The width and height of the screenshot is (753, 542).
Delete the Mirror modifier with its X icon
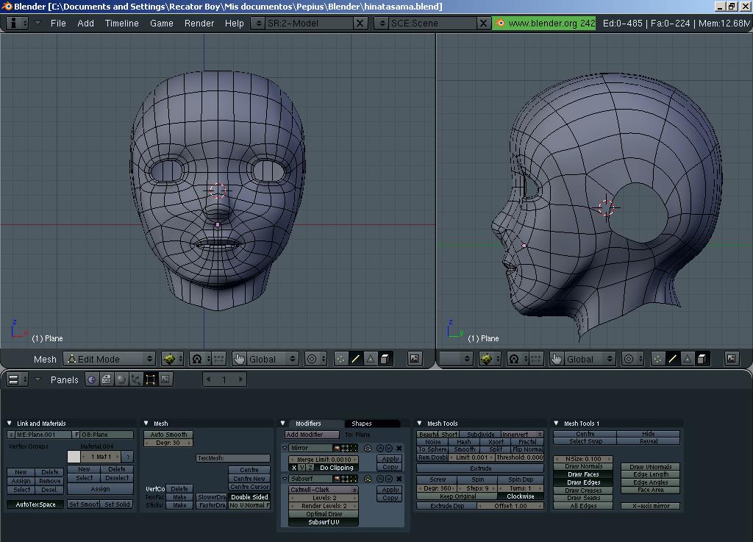pos(399,448)
